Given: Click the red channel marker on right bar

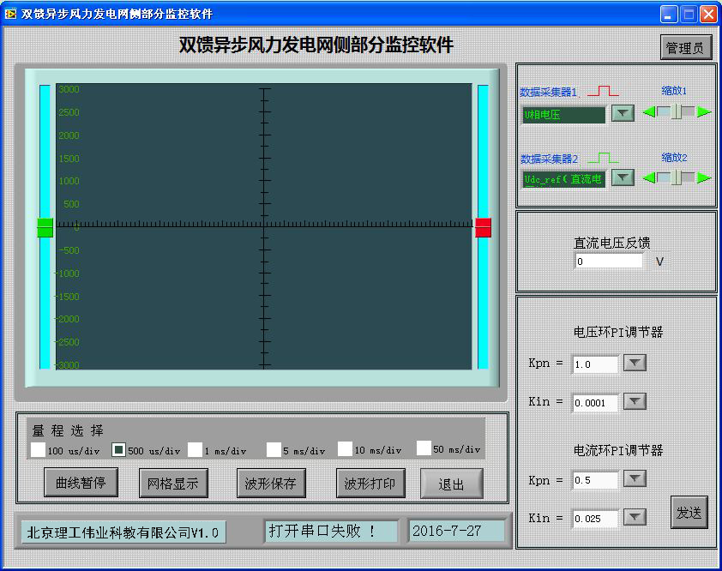Looking at the screenshot, I should pos(483,227).
